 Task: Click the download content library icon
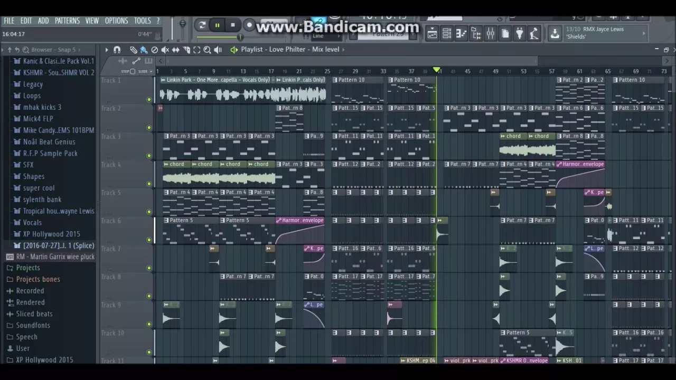[x=555, y=34]
